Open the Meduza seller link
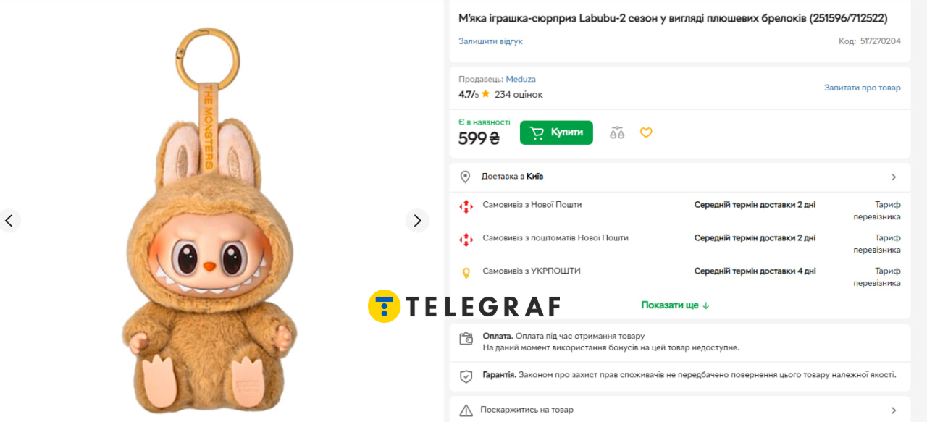The height and width of the screenshot is (422, 927). [521, 79]
